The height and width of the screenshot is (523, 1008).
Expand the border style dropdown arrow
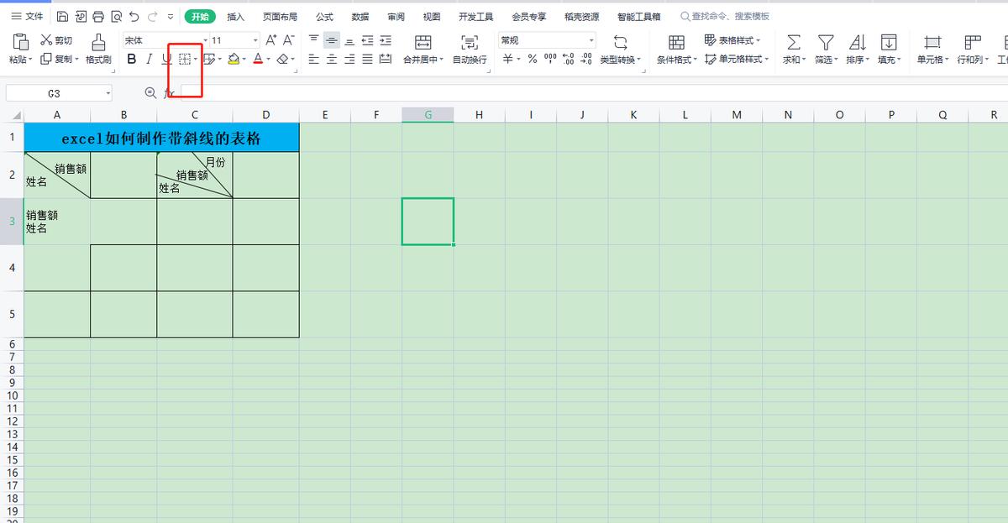[x=197, y=60]
